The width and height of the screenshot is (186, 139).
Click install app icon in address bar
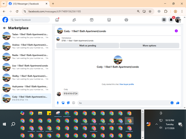click(144, 11)
